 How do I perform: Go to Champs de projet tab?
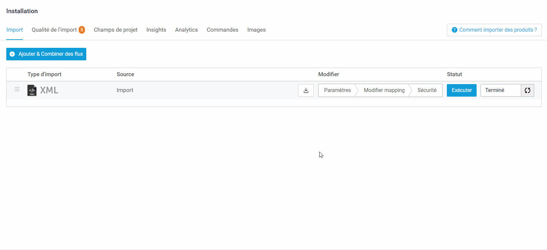(x=115, y=30)
